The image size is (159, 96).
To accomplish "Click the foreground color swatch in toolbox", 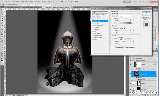I will coord(2,60).
